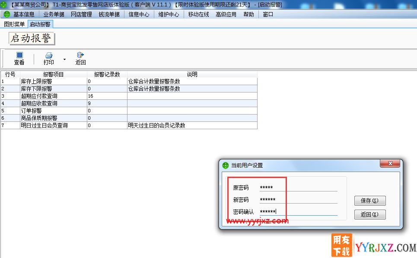Screen dimensions: 417x258
Task: Click record count 16 for 超期应付款查询
Action: coord(107,96)
